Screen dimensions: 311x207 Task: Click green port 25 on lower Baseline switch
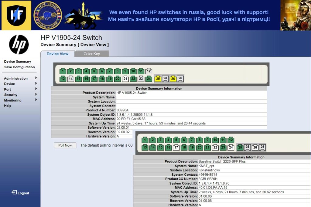(x=240, y=148)
